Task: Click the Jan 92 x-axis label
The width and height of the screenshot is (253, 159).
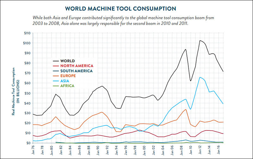Action: tap(108, 150)
